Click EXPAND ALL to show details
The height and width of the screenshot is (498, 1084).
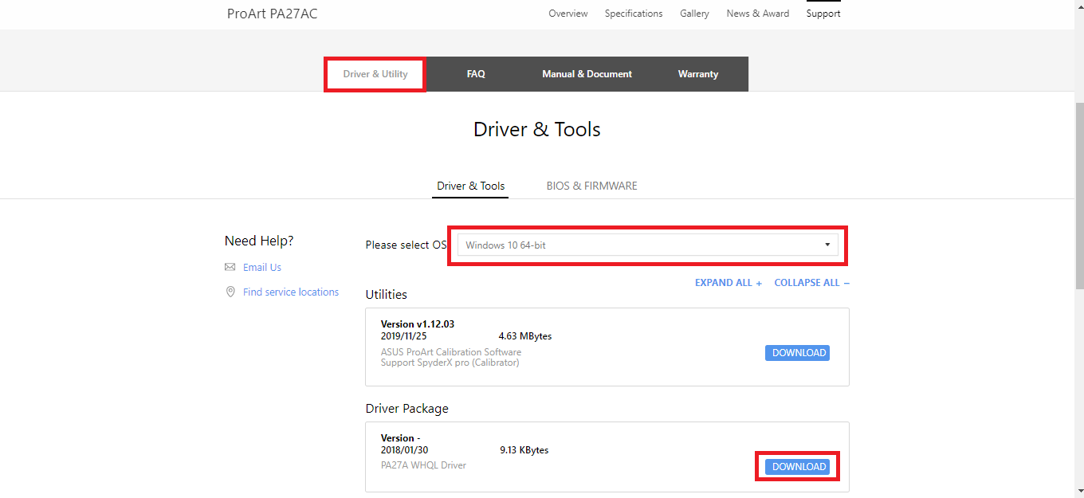[x=729, y=283]
